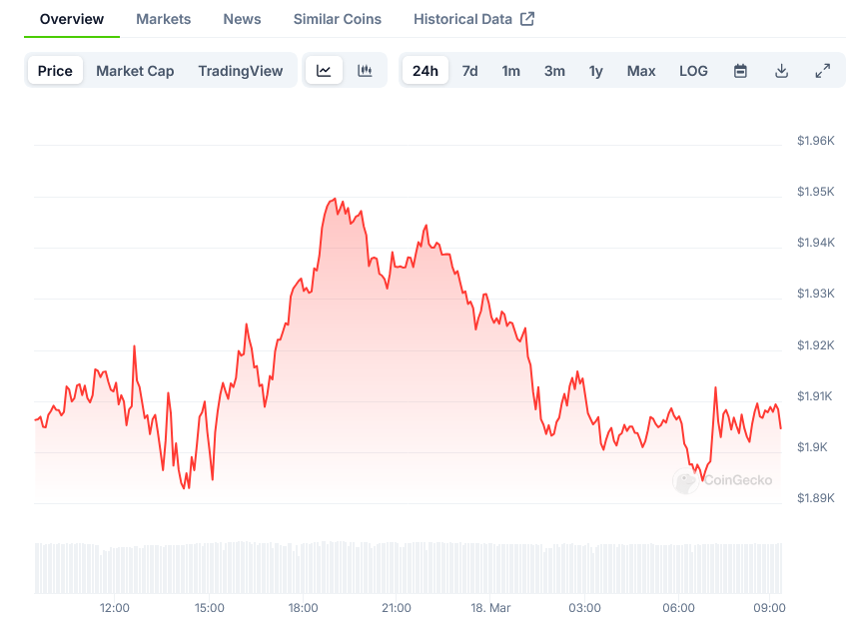Screen dimensions: 846x629
Task: Click the $1.92K price axis label
Action: point(815,345)
